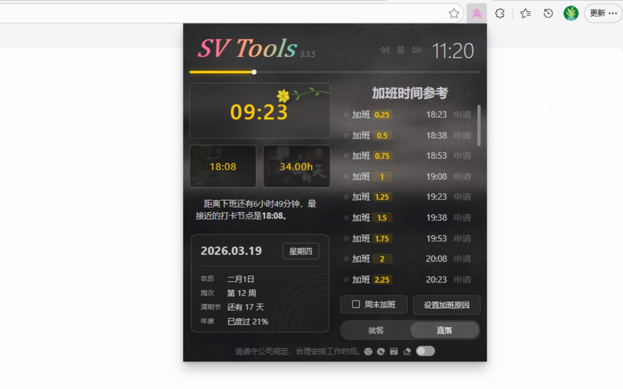Click the 已度过 21% year progress value
623x389 pixels.
tap(248, 321)
